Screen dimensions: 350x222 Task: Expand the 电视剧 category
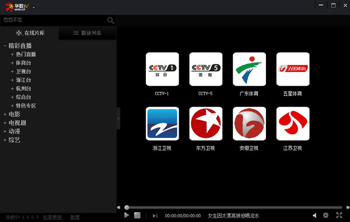(5, 123)
